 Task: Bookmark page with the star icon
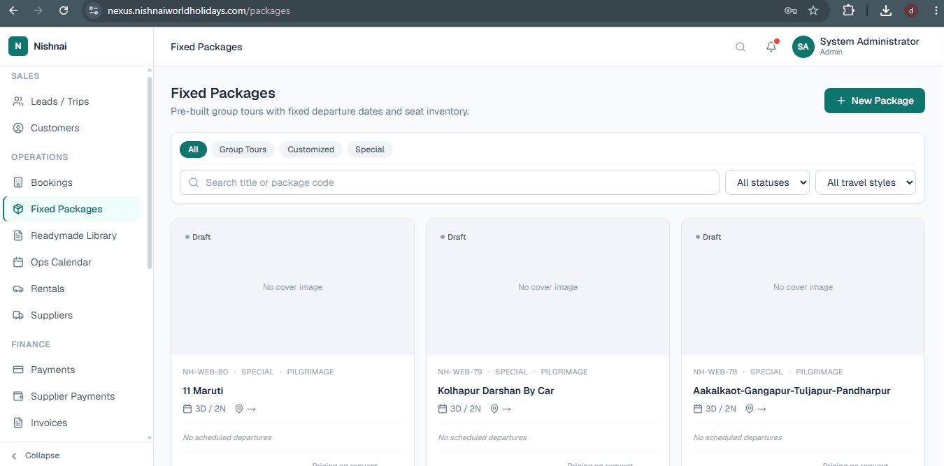coord(813,10)
